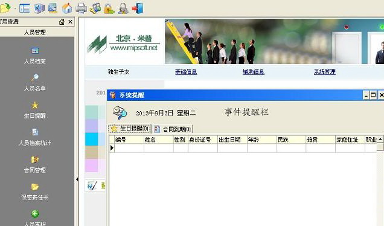Image resolution: width=384 pixels, height=226 pixels.
Task: Click the pink color block on the left
Action: click(x=92, y=165)
